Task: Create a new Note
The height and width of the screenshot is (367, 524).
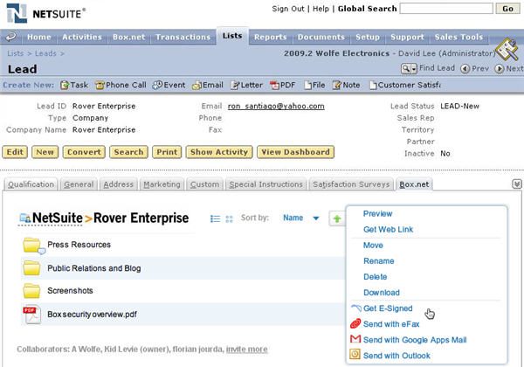Action: tap(346, 86)
